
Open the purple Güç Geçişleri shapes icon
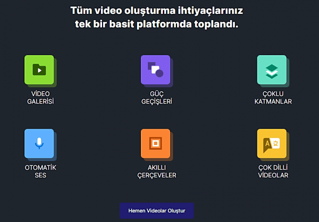(156, 70)
